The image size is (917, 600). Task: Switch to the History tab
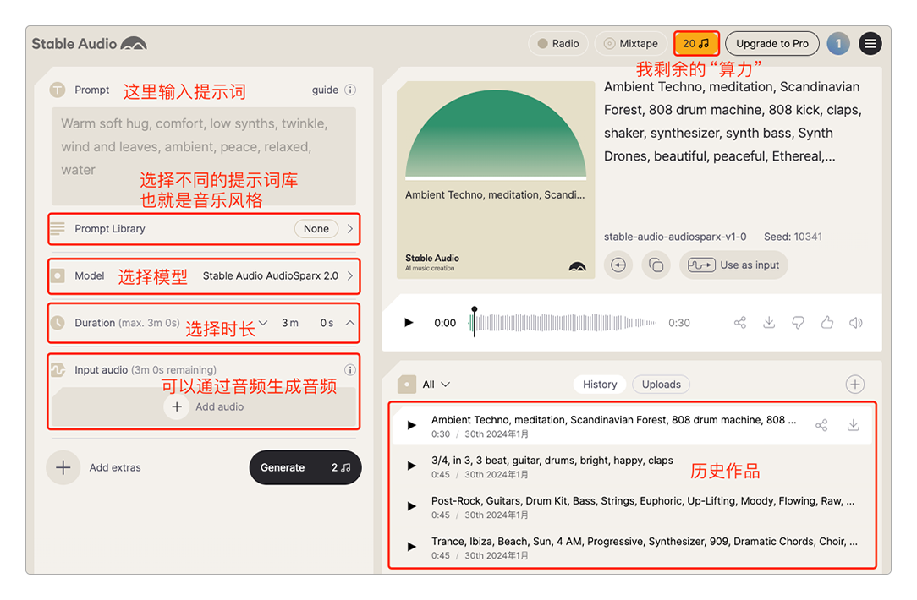pyautogui.click(x=600, y=385)
